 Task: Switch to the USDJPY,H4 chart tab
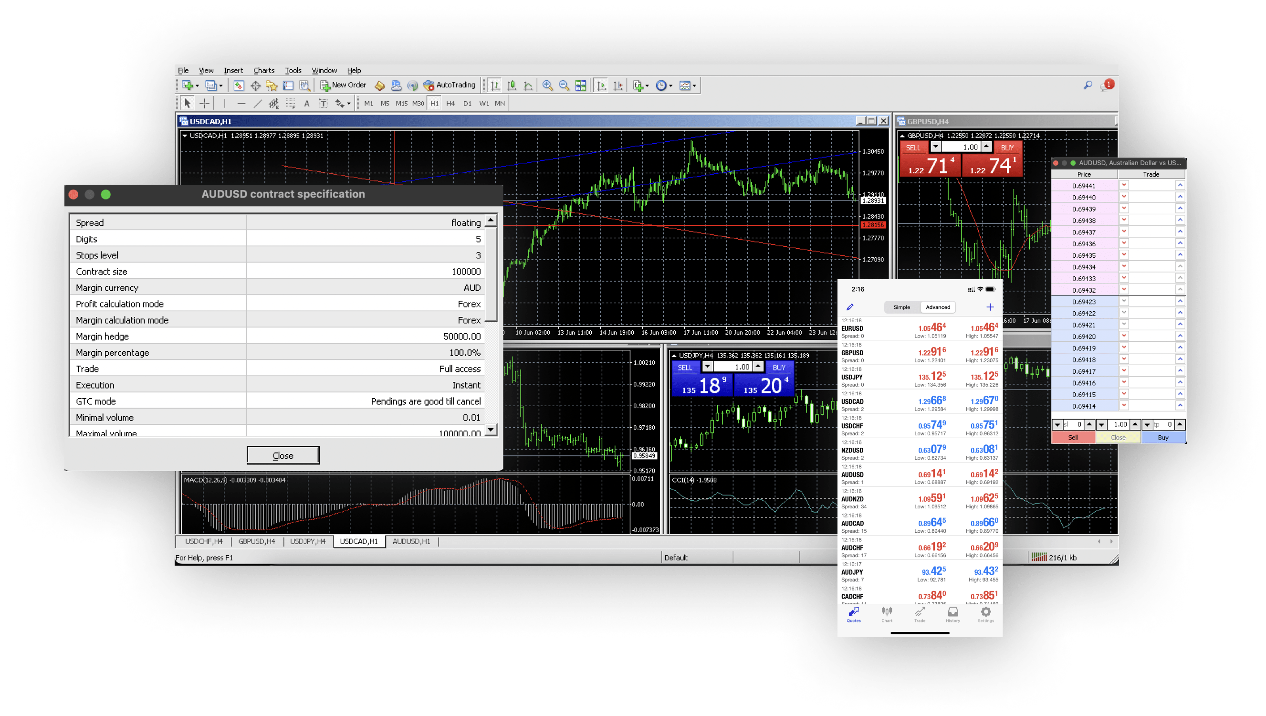tap(308, 541)
